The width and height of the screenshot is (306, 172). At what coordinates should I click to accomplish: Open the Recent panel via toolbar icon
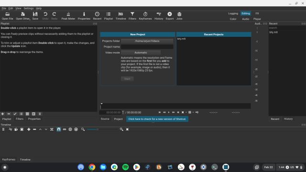pyautogui.click(x=97, y=16)
